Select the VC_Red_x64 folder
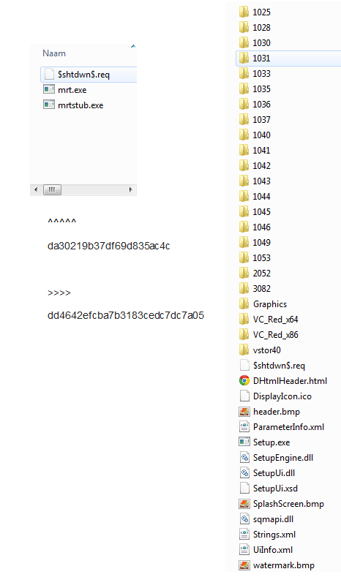Screen dimensions: 341x577 tap(269, 320)
